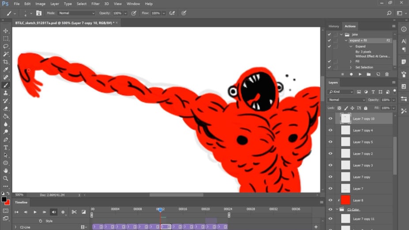Open the Filter menu
The width and height of the screenshot is (409, 230).
coord(95,4)
